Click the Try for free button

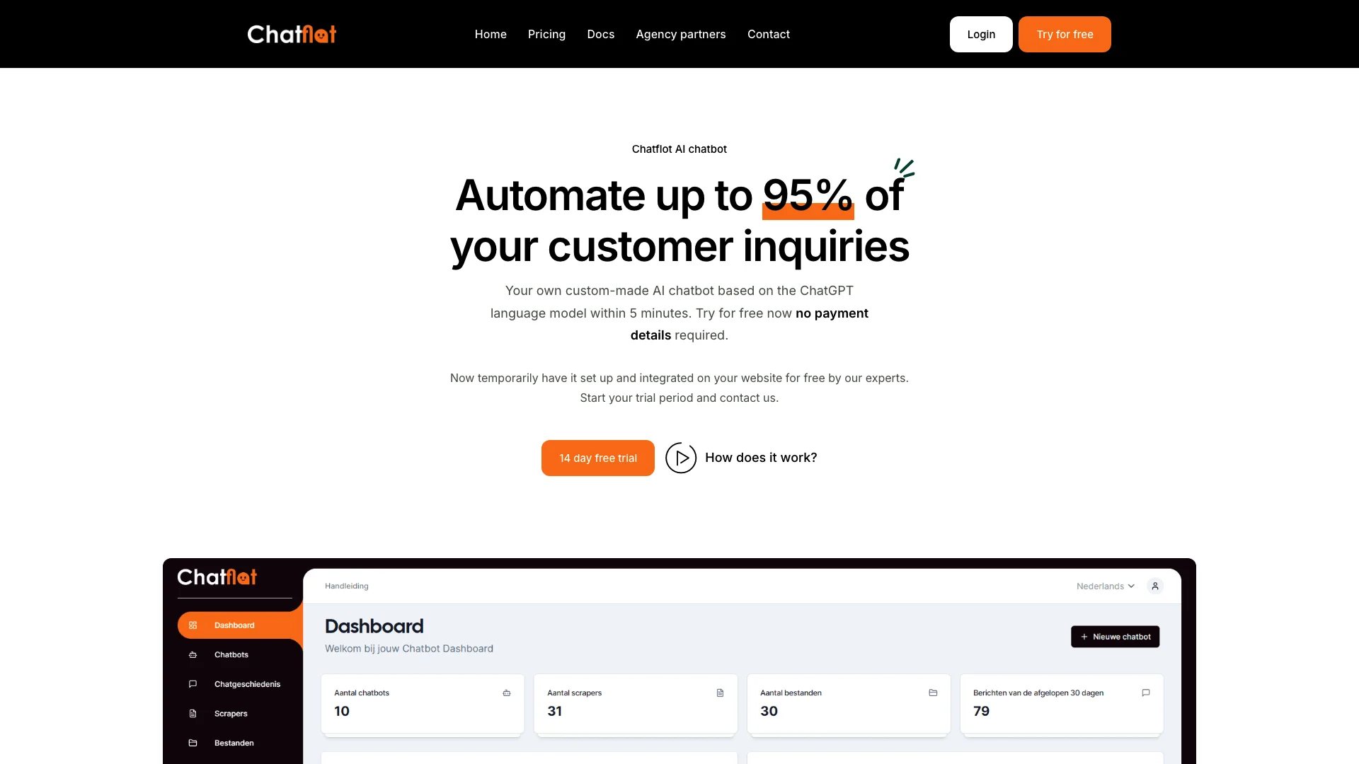click(1065, 33)
